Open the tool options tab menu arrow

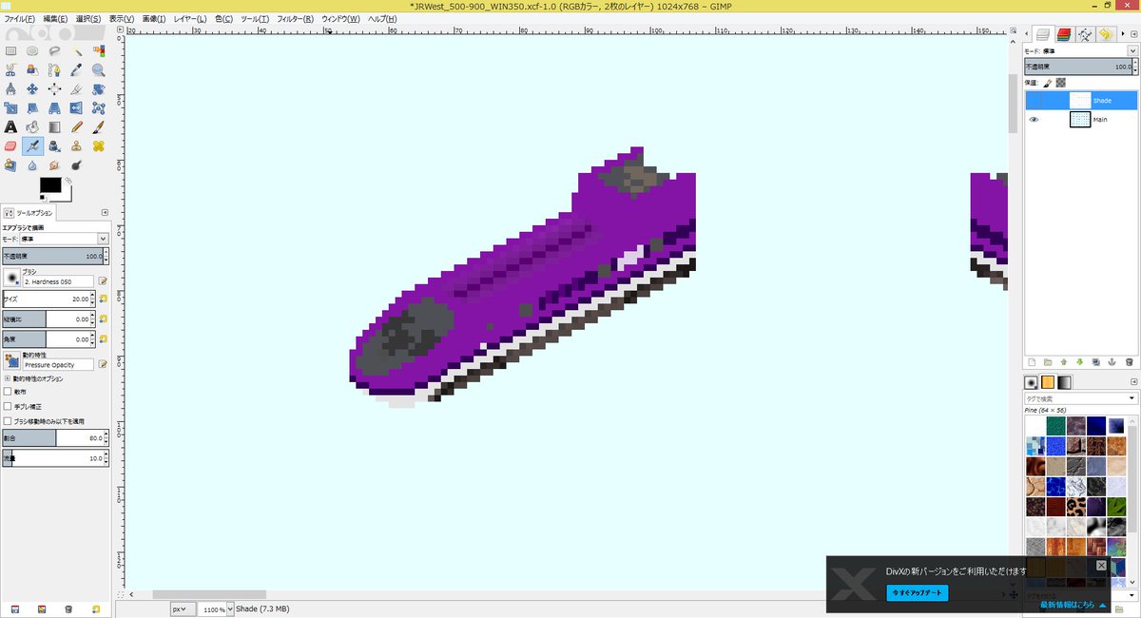point(105,212)
